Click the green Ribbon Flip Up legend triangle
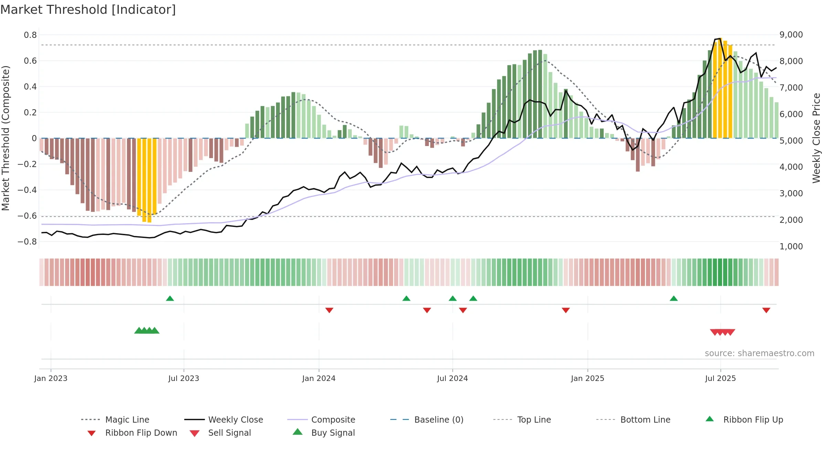This screenshot has width=826, height=465. [710, 419]
